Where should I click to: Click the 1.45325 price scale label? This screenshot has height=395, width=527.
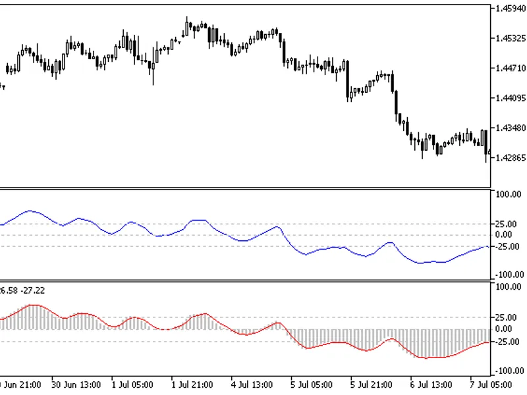(511, 38)
